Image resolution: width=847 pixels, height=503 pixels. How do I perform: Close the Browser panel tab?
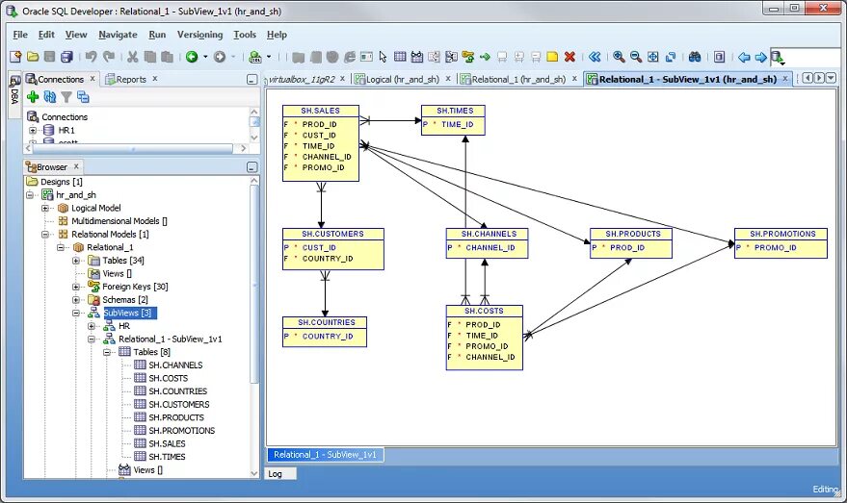click(76, 166)
